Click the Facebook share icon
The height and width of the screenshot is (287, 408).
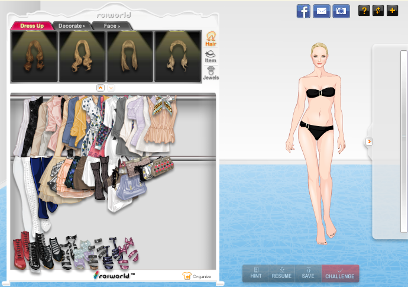[x=303, y=11]
